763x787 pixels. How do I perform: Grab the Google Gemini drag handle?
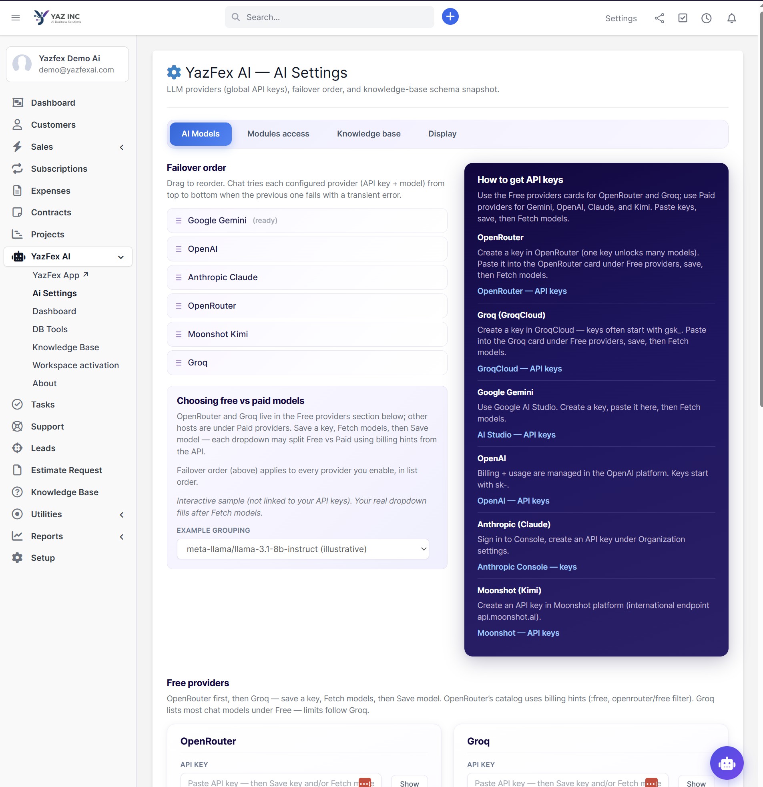click(x=179, y=221)
